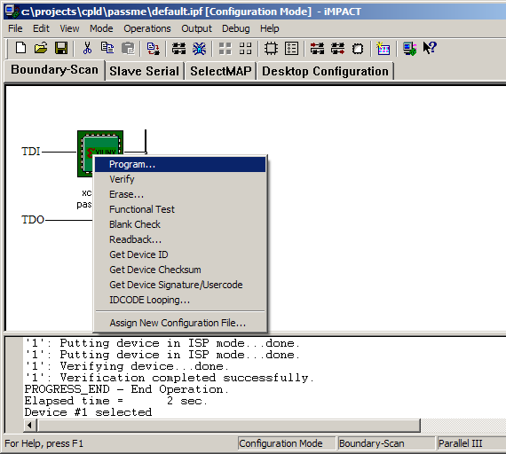
Task: Open the View menu
Action: click(69, 28)
